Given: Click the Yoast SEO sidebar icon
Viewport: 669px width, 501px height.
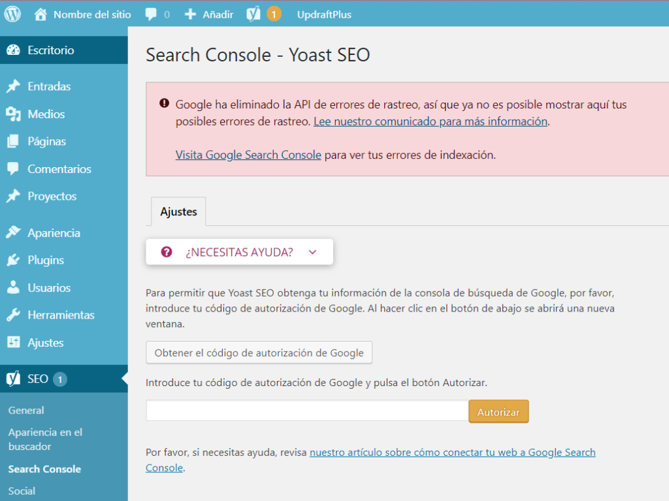Looking at the screenshot, I should point(13,378).
